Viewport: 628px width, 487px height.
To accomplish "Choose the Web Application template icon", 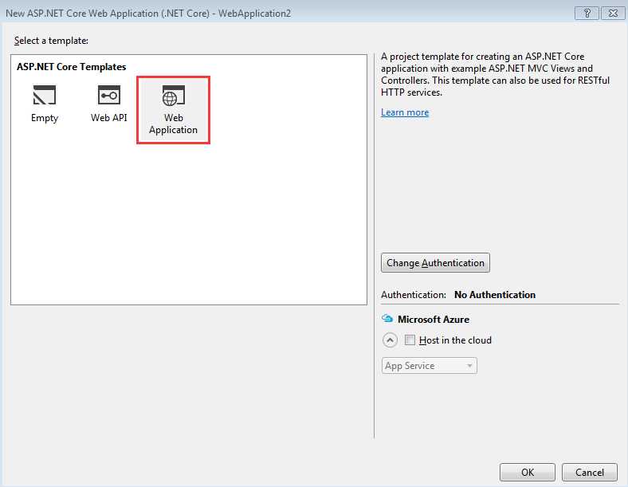I will (174, 96).
